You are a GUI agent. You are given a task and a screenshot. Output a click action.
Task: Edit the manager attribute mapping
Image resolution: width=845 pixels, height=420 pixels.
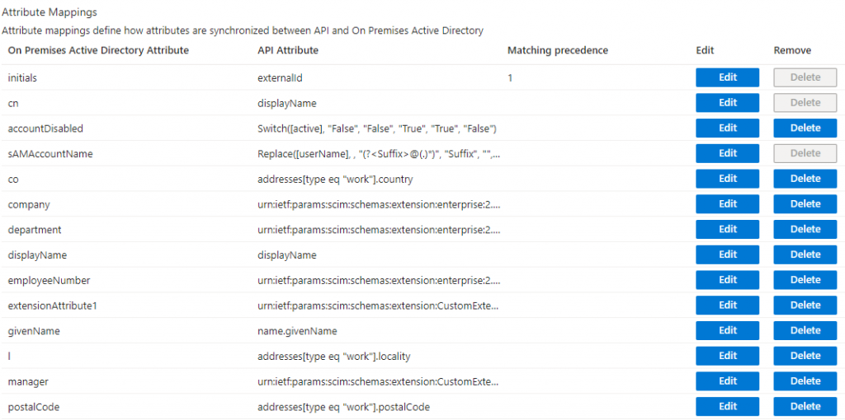pos(727,381)
